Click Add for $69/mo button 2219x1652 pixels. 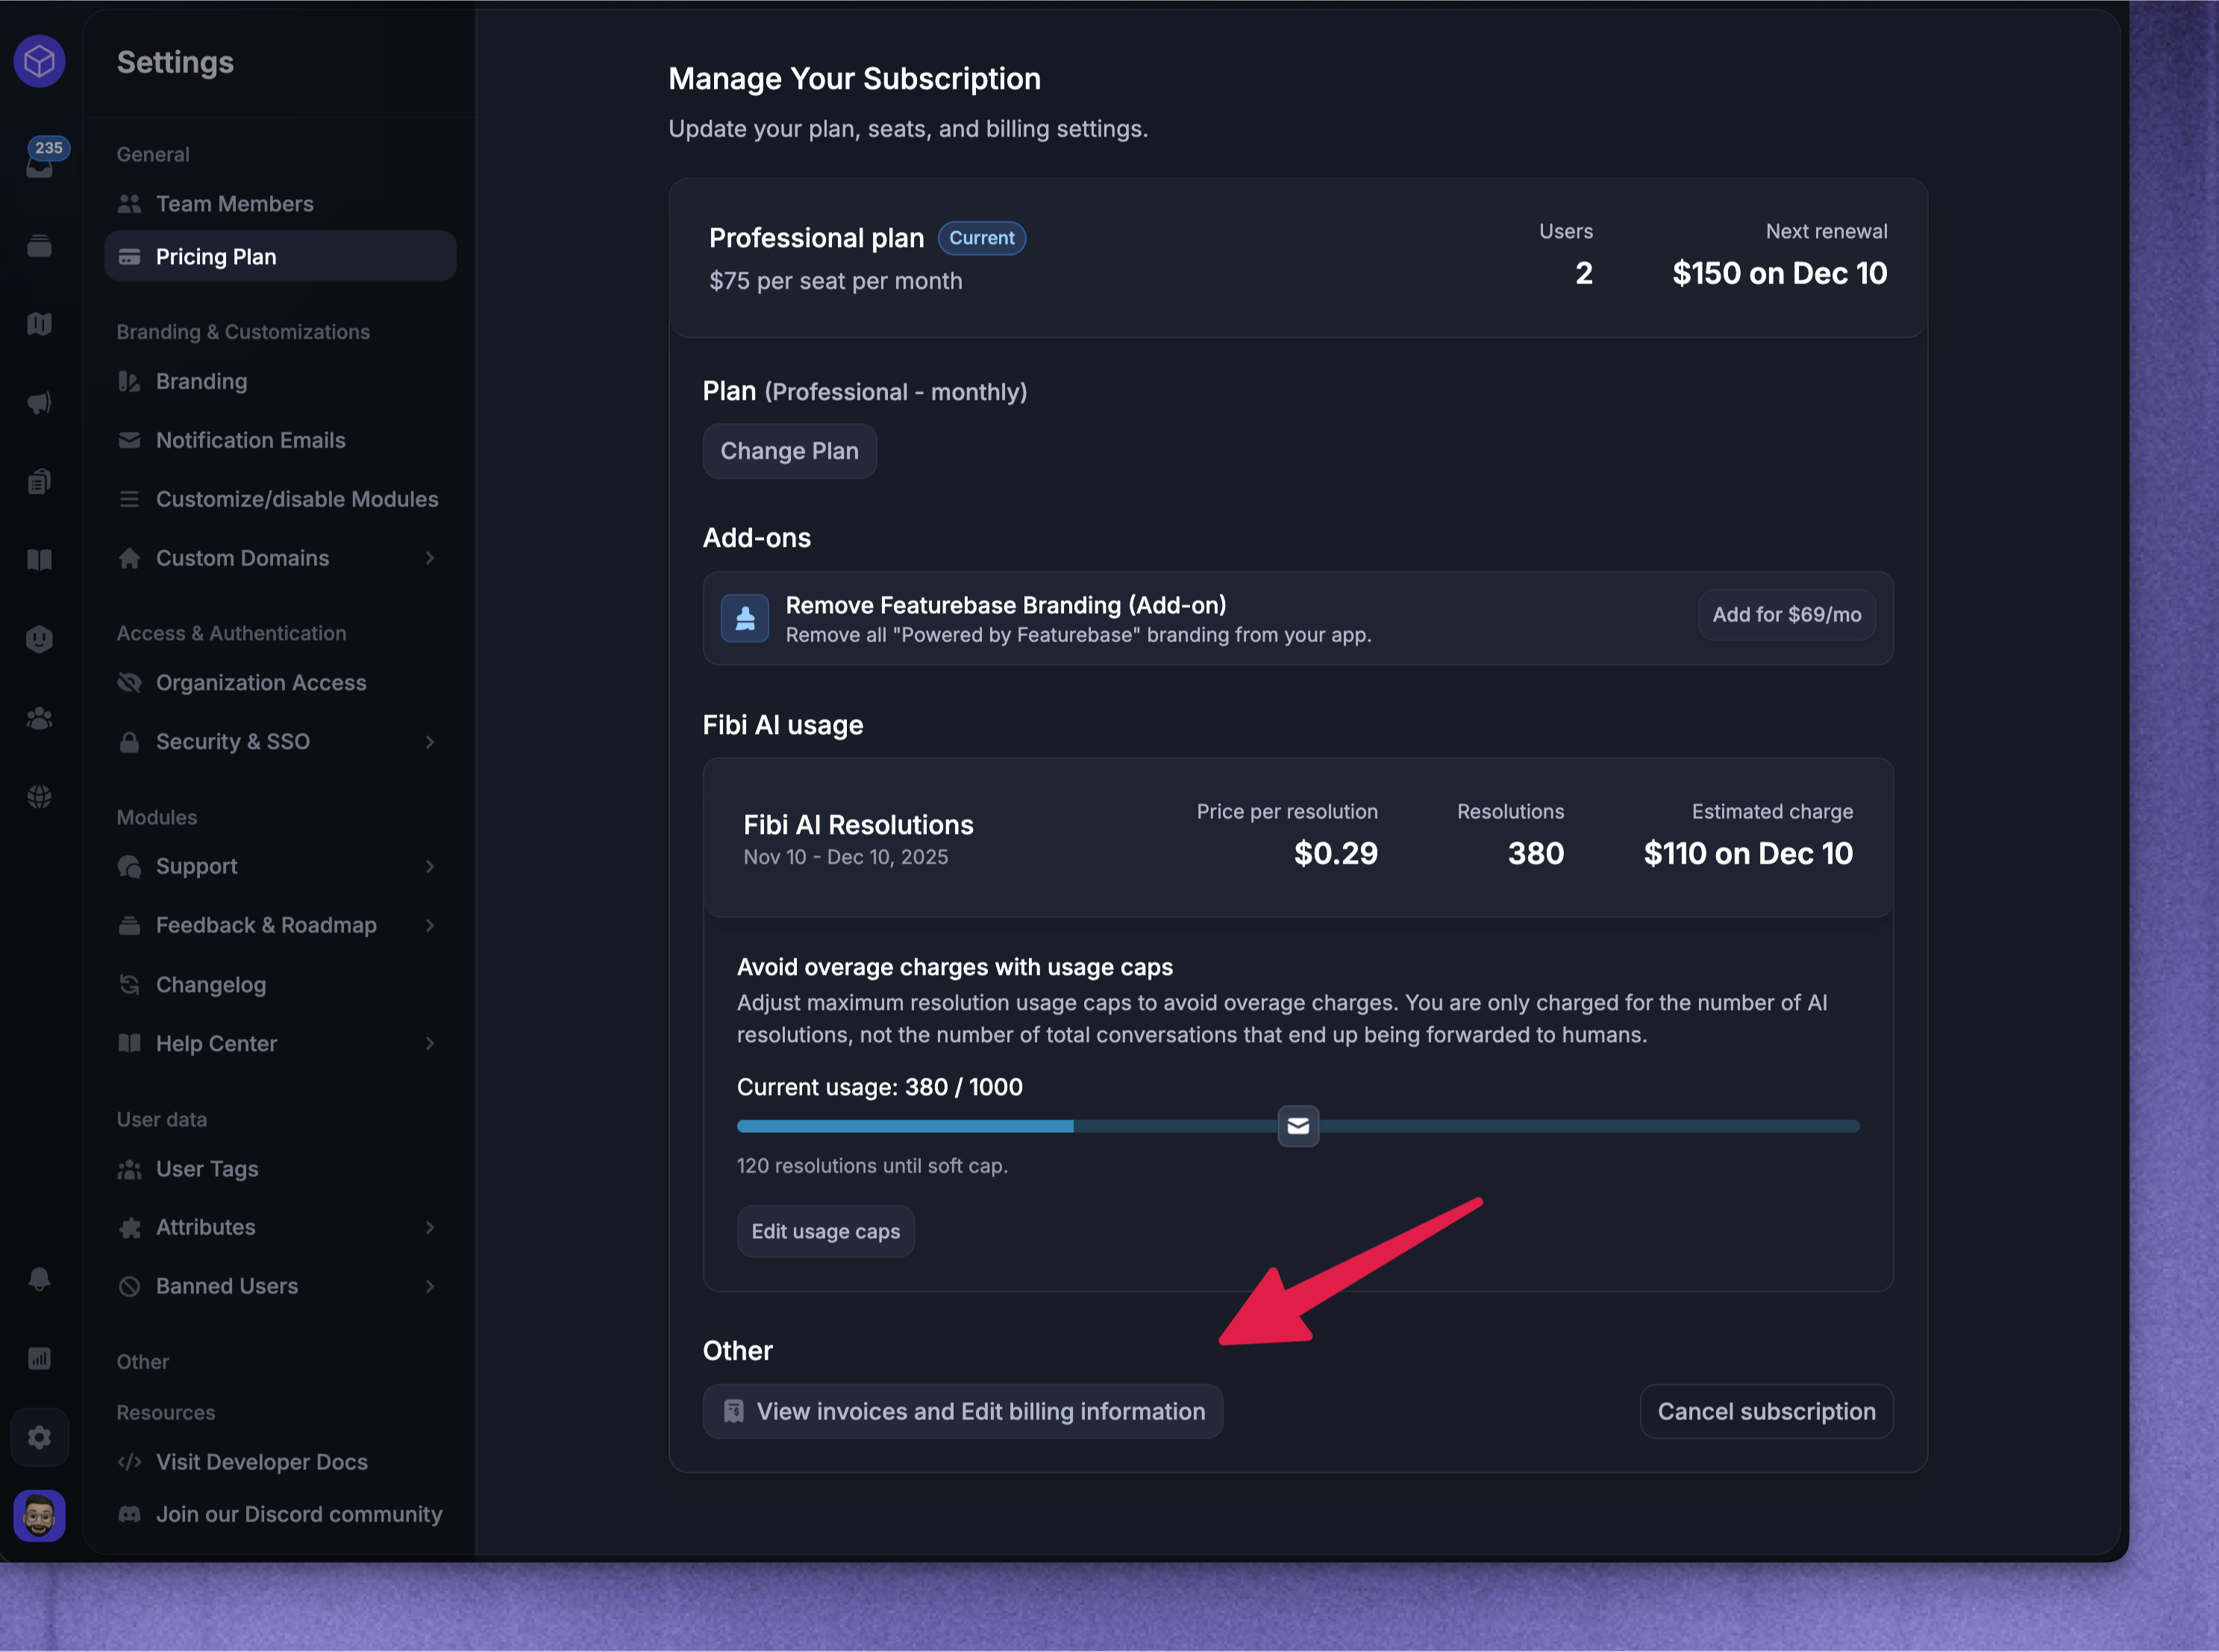click(1787, 615)
